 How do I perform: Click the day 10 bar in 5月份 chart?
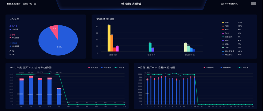(x=180, y=92)
